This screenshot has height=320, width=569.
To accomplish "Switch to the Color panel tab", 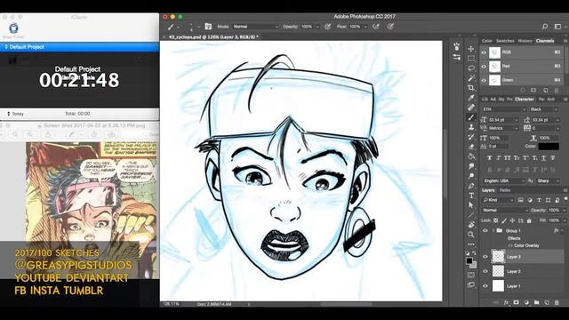I will tap(486, 41).
